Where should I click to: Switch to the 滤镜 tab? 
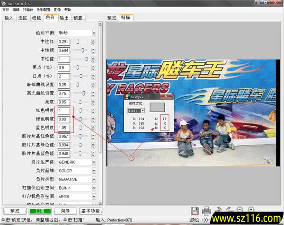[x=36, y=18]
